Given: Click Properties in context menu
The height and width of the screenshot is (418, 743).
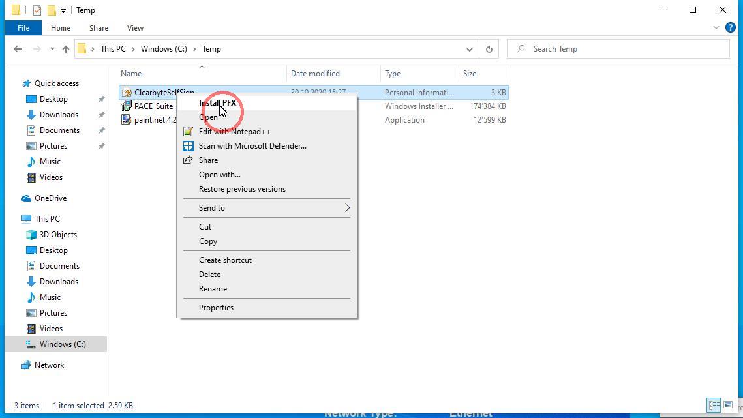Looking at the screenshot, I should (216, 308).
